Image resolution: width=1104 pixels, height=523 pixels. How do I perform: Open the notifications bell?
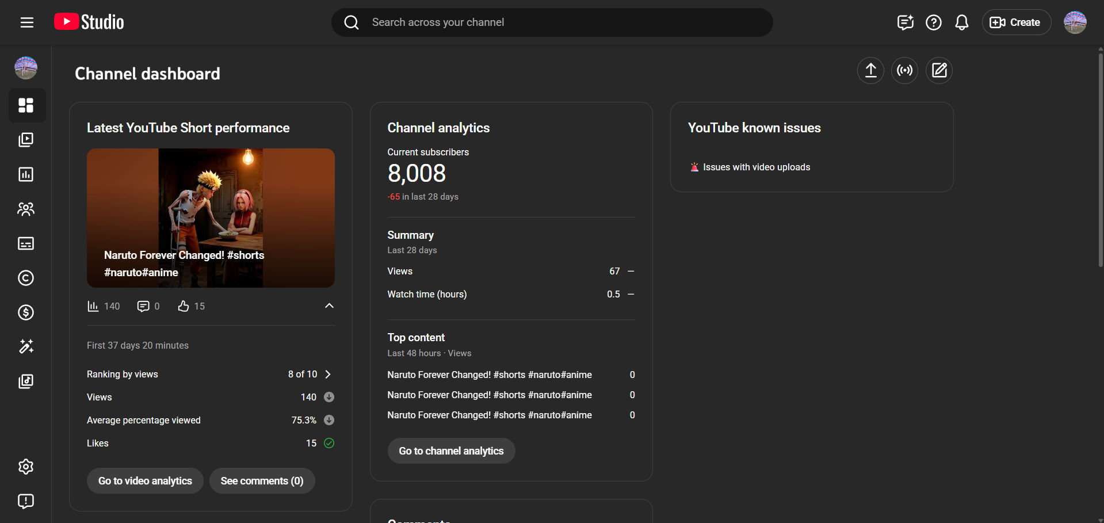pyautogui.click(x=961, y=22)
